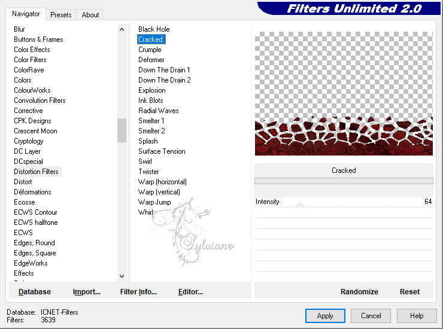The image size is (443, 329).
Task: Click the Database button
Action: pos(35,292)
